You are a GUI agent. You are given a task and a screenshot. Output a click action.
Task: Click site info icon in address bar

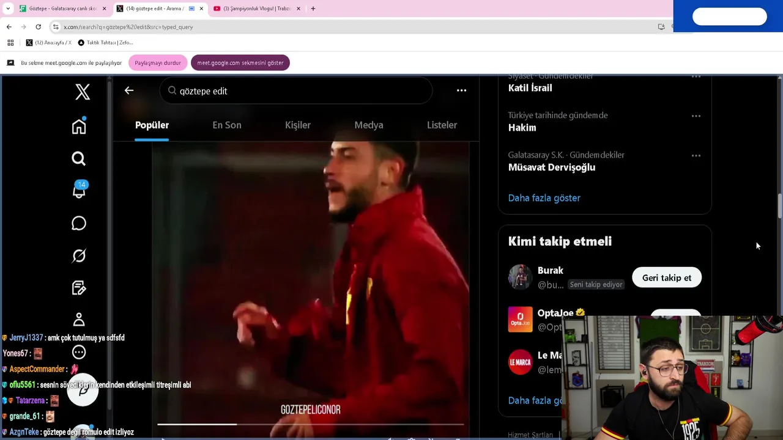coord(56,26)
